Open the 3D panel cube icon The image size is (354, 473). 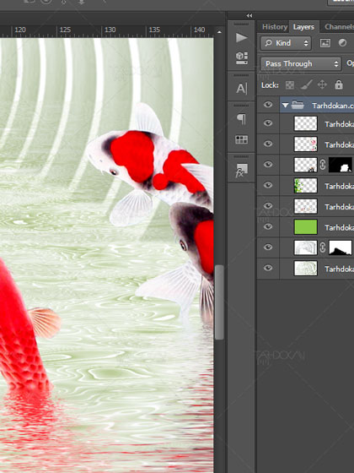point(241,57)
